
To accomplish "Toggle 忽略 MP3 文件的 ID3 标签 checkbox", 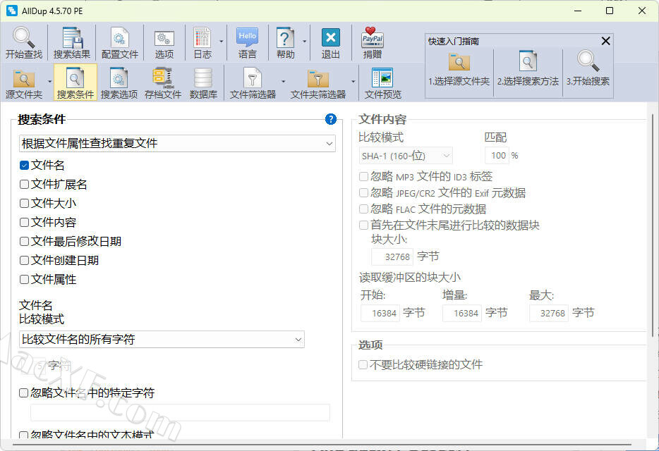I will coord(364,176).
